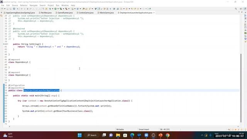Click the taskbar Search box

pyautogui.click(x=92, y=135)
